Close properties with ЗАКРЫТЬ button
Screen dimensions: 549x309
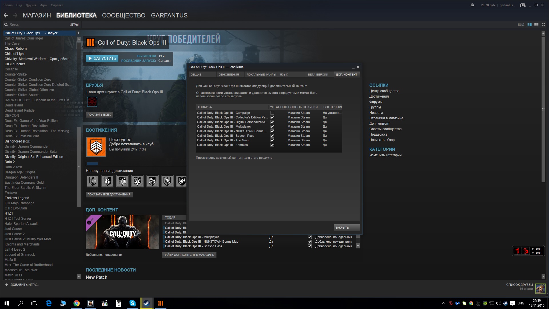[x=347, y=228]
